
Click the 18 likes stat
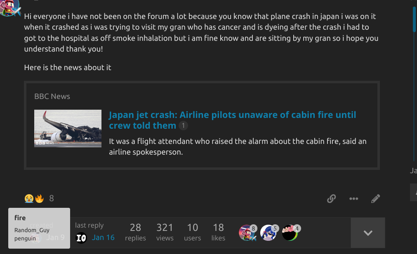click(x=218, y=232)
